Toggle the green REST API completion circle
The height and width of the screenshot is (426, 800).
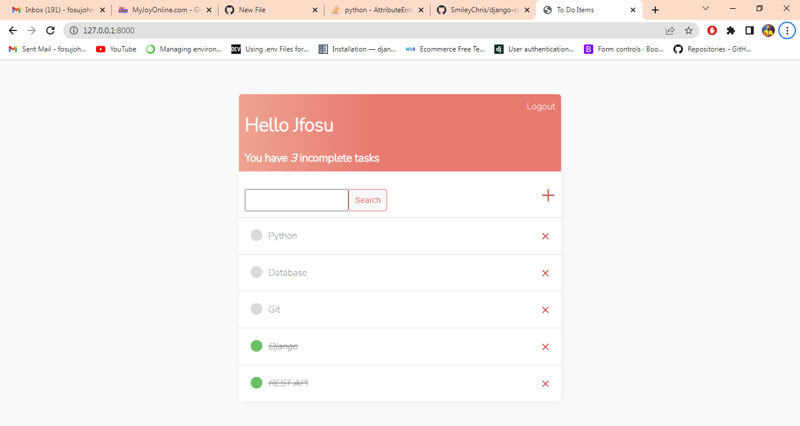coord(257,383)
